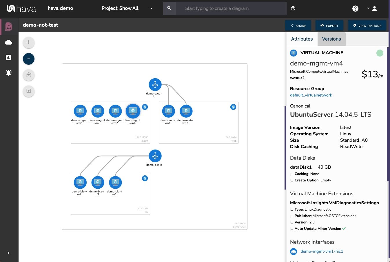The width and height of the screenshot is (390, 262).
Task: Switch to the Versions tab
Action: (331, 39)
